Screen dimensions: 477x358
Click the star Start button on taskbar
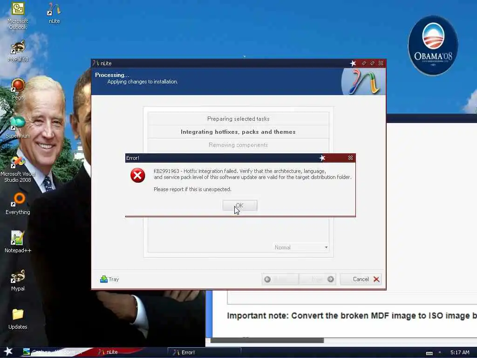coord(8,351)
